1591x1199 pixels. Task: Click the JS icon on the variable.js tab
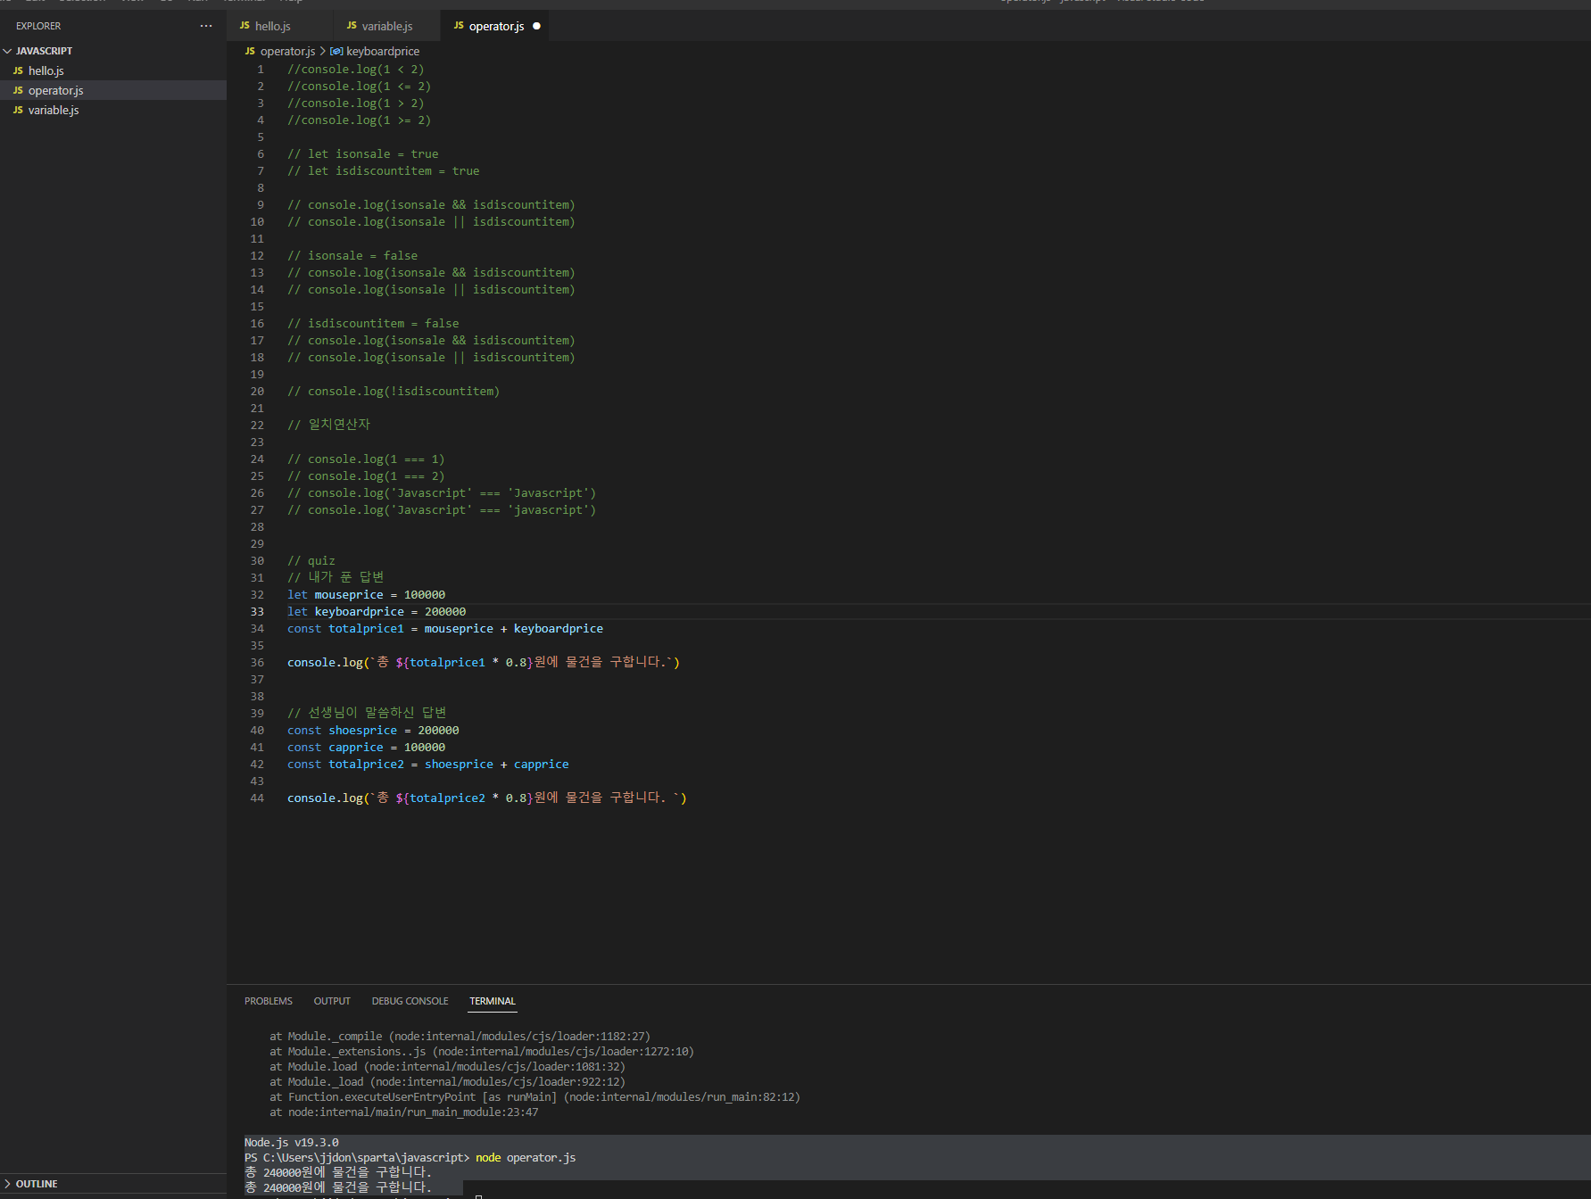tap(352, 26)
